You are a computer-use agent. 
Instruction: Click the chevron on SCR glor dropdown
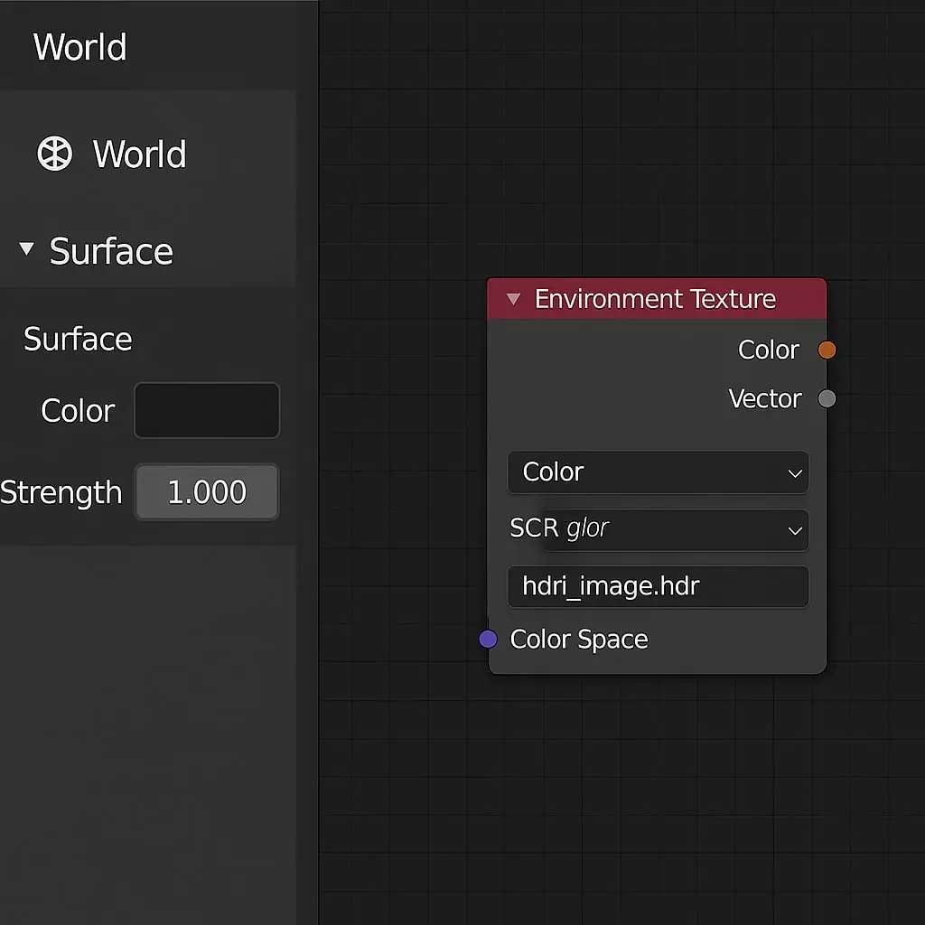[x=795, y=531]
